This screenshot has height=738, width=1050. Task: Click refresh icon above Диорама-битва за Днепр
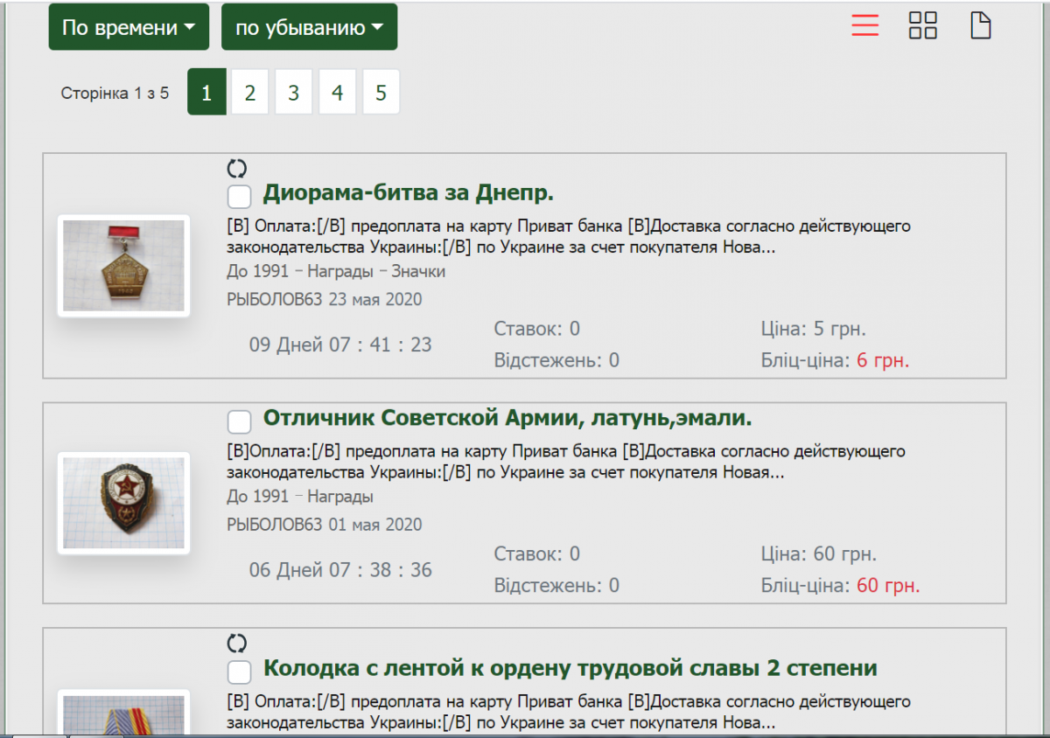(x=237, y=169)
